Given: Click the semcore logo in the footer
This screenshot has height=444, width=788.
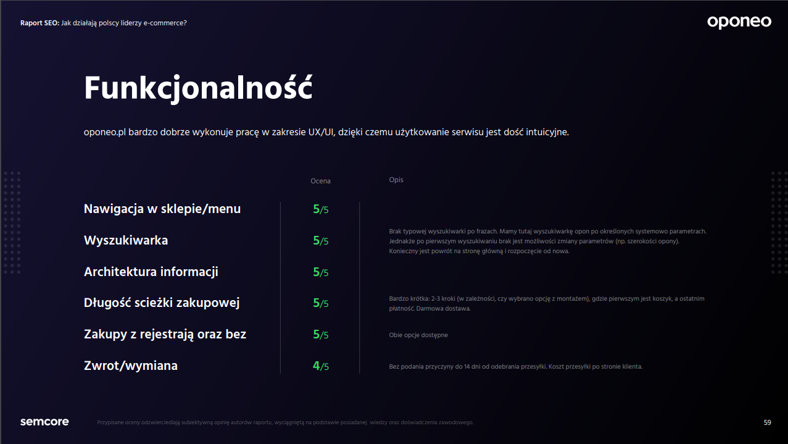Looking at the screenshot, I should click(44, 422).
